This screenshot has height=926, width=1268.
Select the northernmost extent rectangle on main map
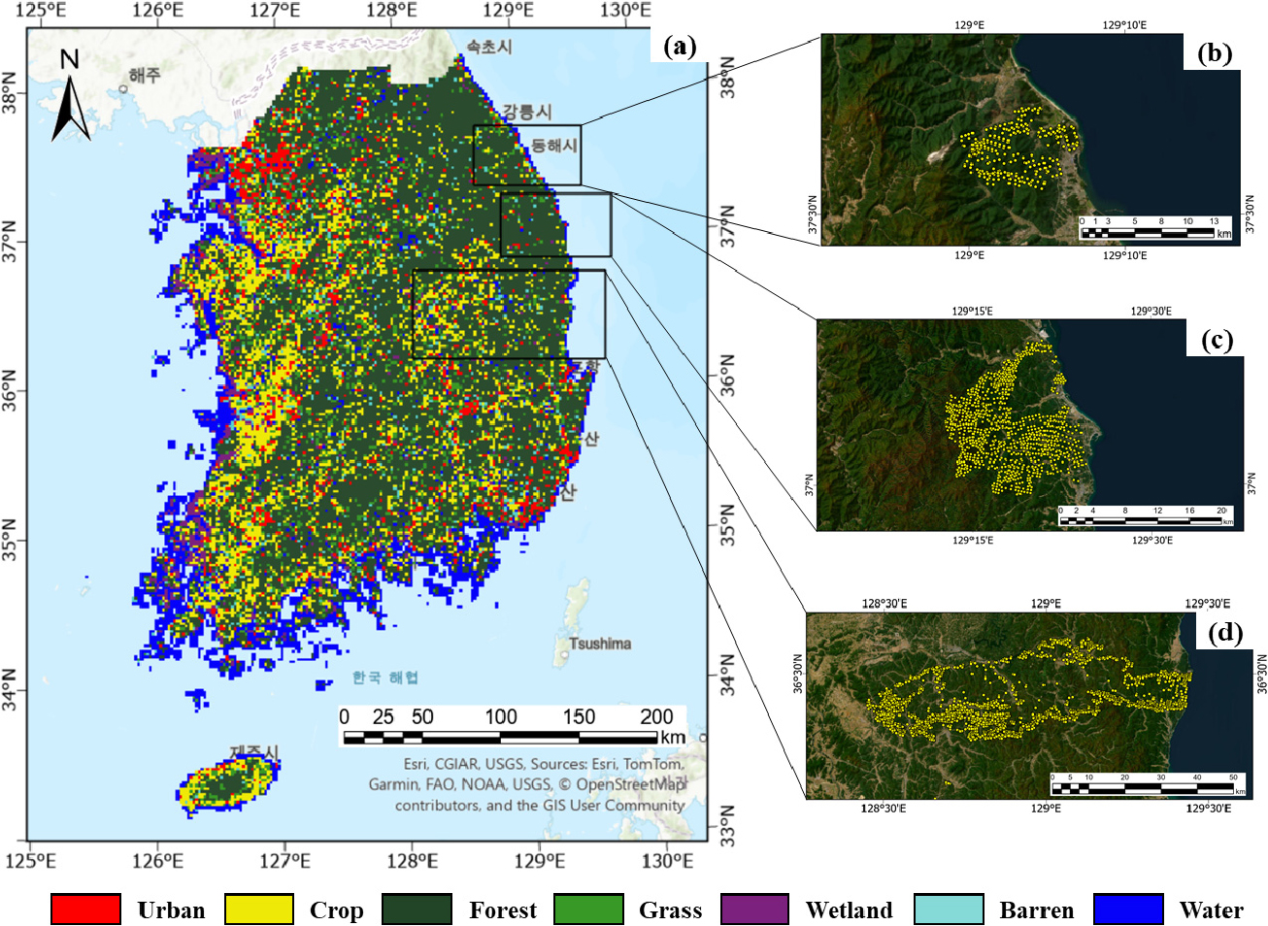527,154
